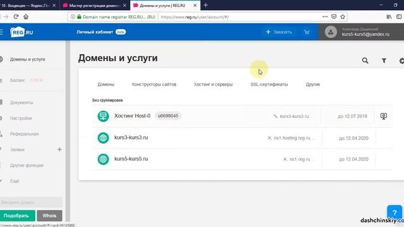The width and height of the screenshot is (404, 227).
Task: Open the gear settings icon by the filter
Action: [401, 61]
